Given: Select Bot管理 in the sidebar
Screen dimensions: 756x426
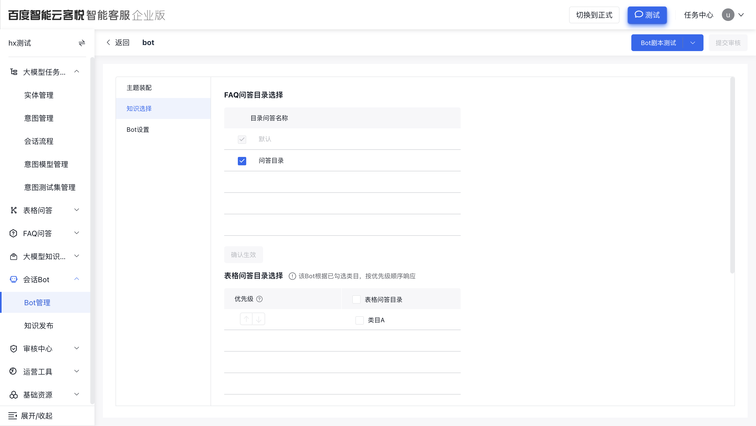Looking at the screenshot, I should [45, 302].
